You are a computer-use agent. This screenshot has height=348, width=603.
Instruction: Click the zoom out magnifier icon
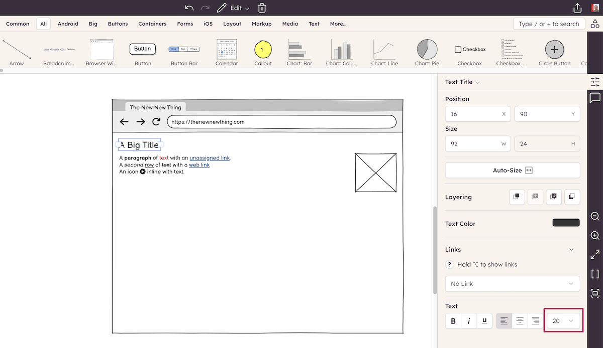click(595, 217)
